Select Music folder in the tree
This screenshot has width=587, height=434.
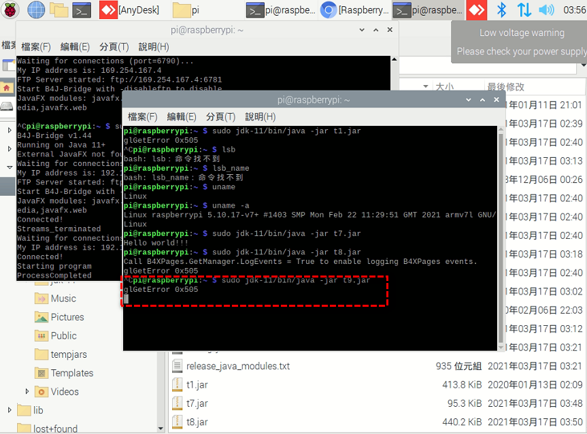pos(63,299)
